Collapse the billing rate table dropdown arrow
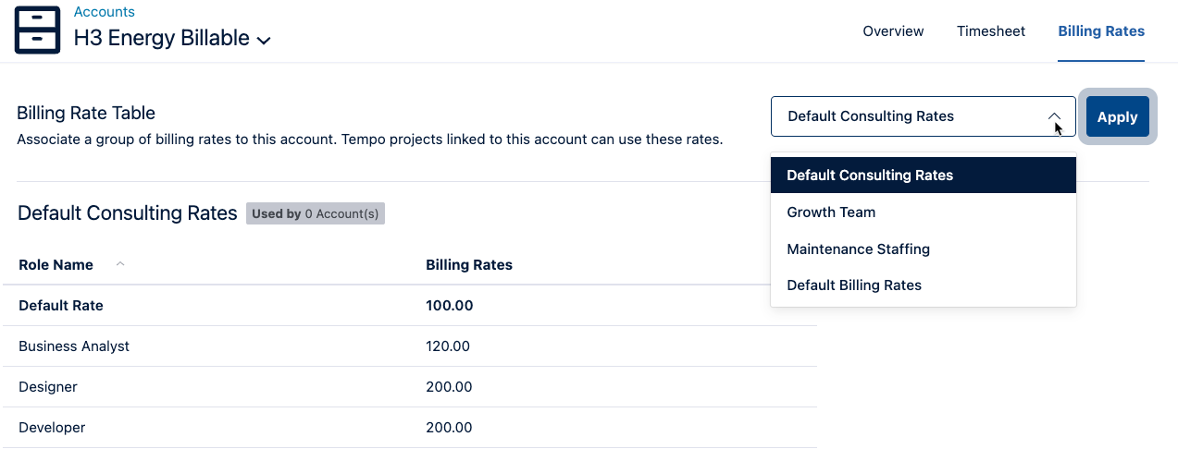This screenshot has width=1178, height=449. 1054,116
